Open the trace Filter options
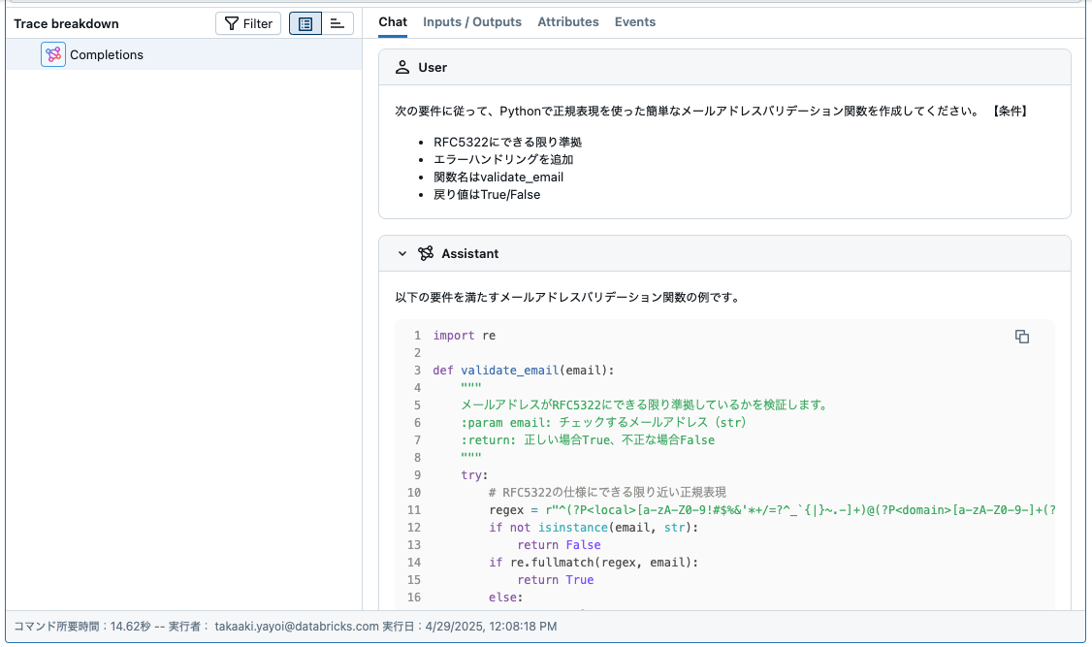The height and width of the screenshot is (647, 1092). click(x=248, y=23)
